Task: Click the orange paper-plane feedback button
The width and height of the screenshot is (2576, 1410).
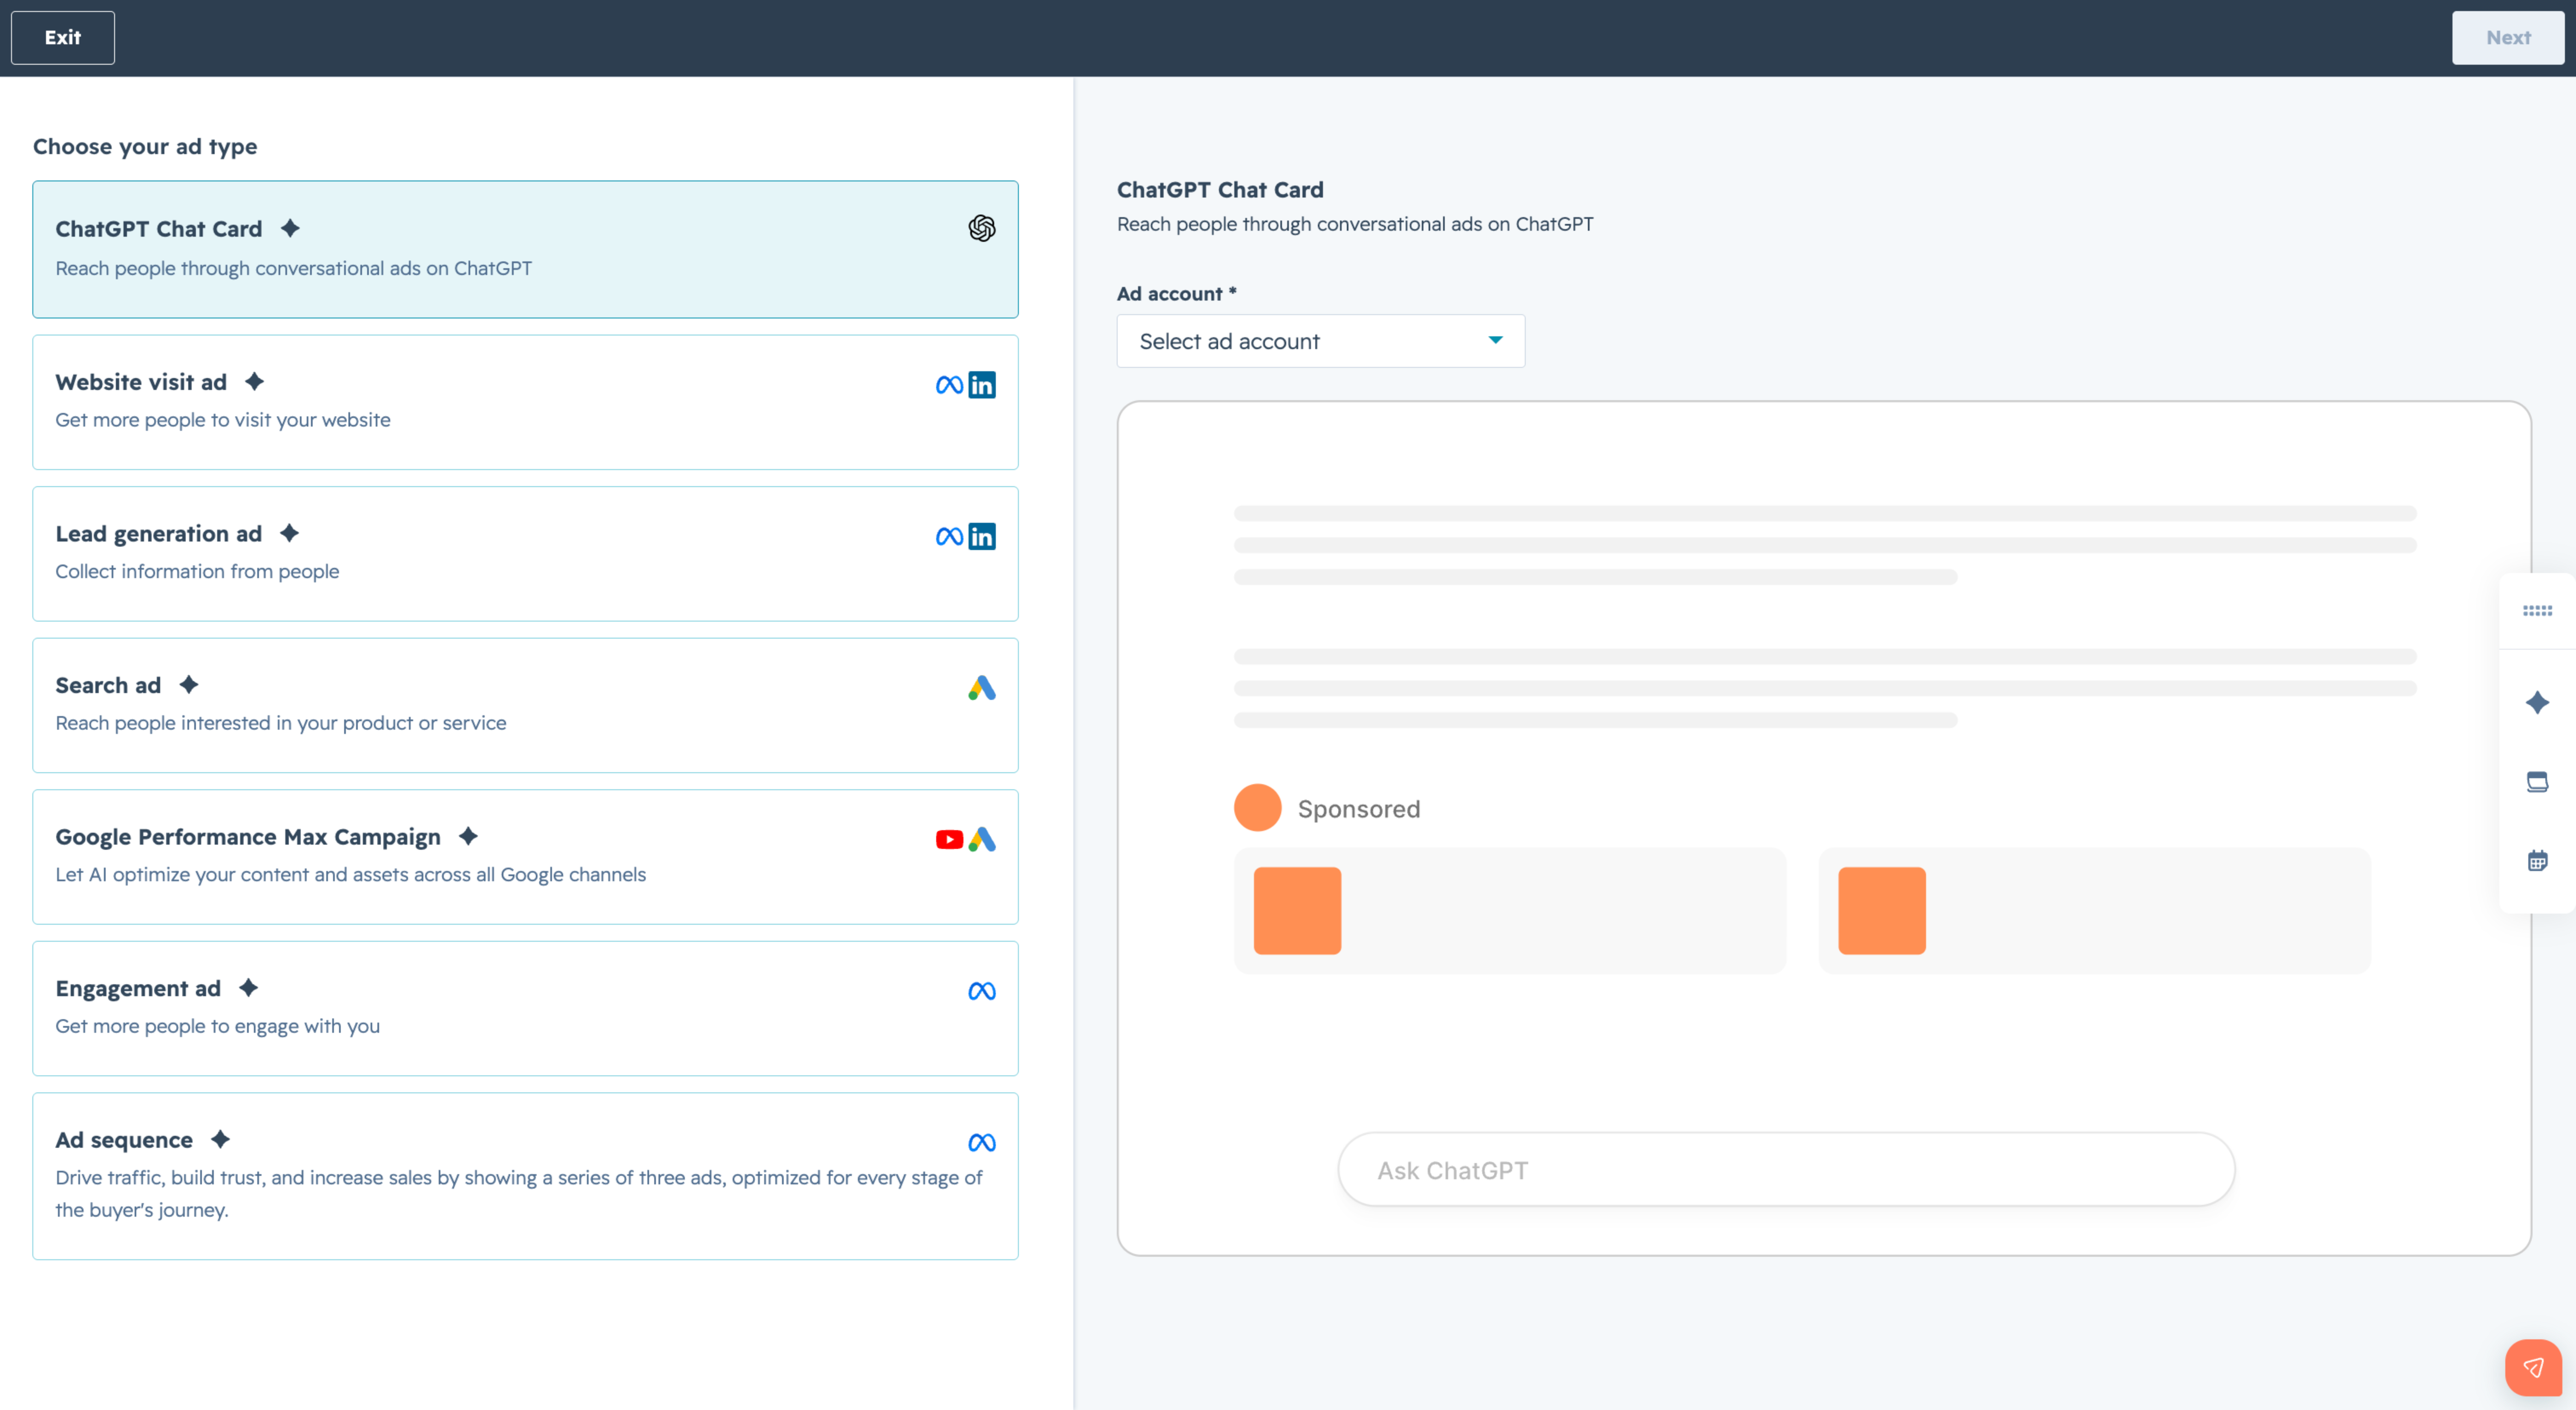Action: click(x=2533, y=1367)
